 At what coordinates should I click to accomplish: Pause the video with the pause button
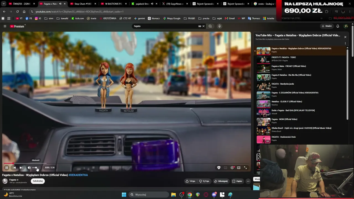7,167
